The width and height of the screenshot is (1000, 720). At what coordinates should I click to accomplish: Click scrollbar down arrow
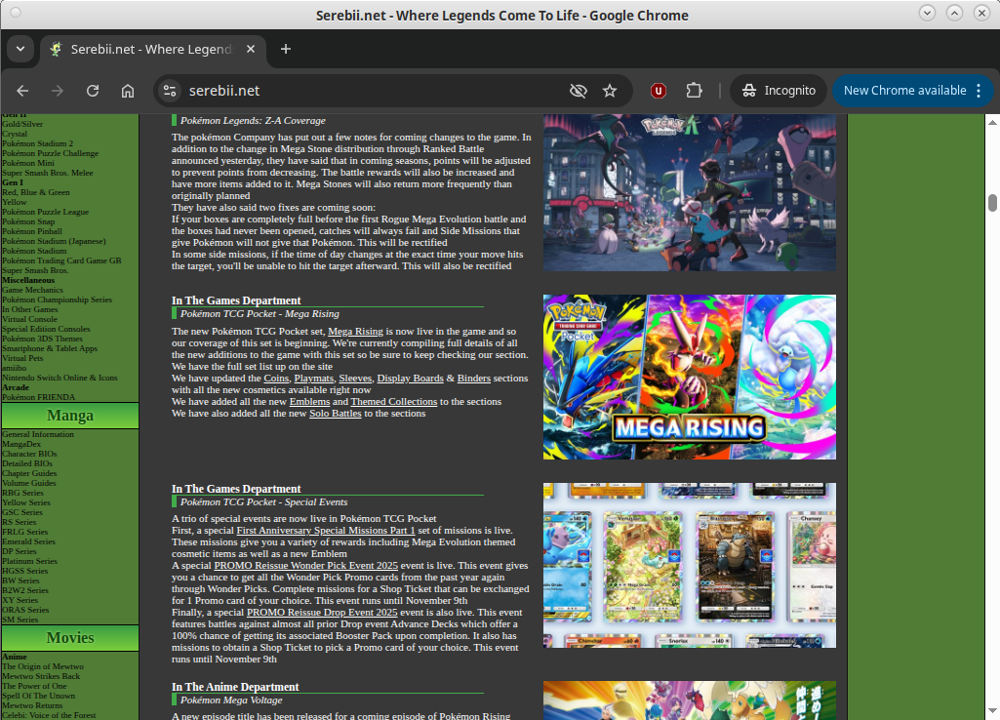992,710
